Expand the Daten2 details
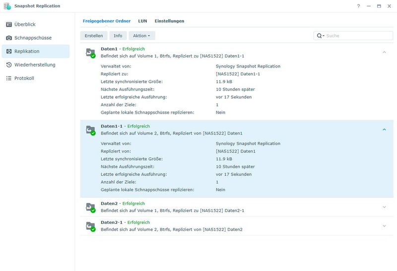The width and height of the screenshot is (397, 271). [384, 207]
